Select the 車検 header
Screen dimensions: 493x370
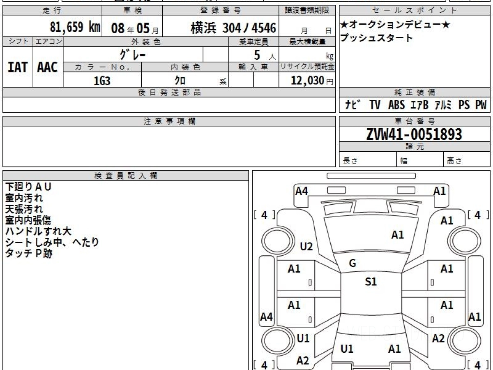(132, 10)
